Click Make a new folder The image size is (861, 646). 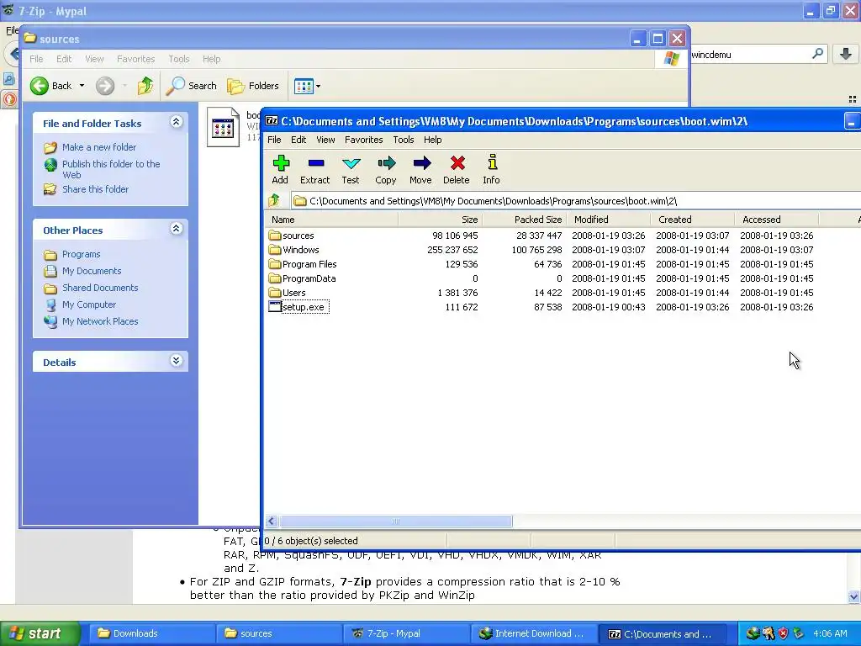(x=99, y=147)
